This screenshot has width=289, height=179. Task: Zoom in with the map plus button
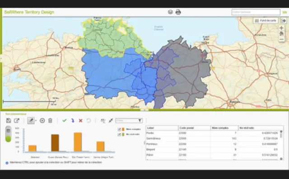click(x=281, y=28)
